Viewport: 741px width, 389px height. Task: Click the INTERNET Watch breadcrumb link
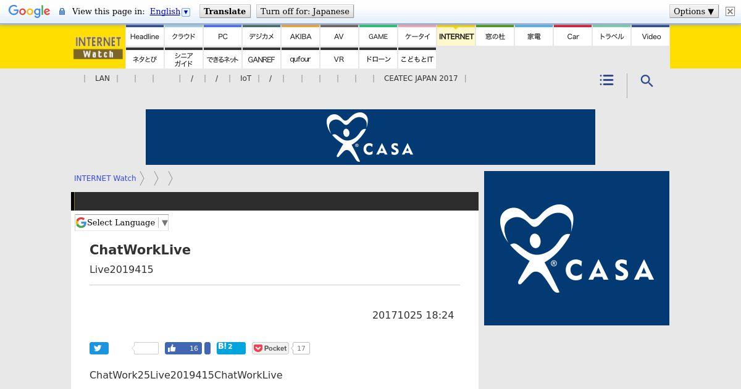pyautogui.click(x=105, y=178)
